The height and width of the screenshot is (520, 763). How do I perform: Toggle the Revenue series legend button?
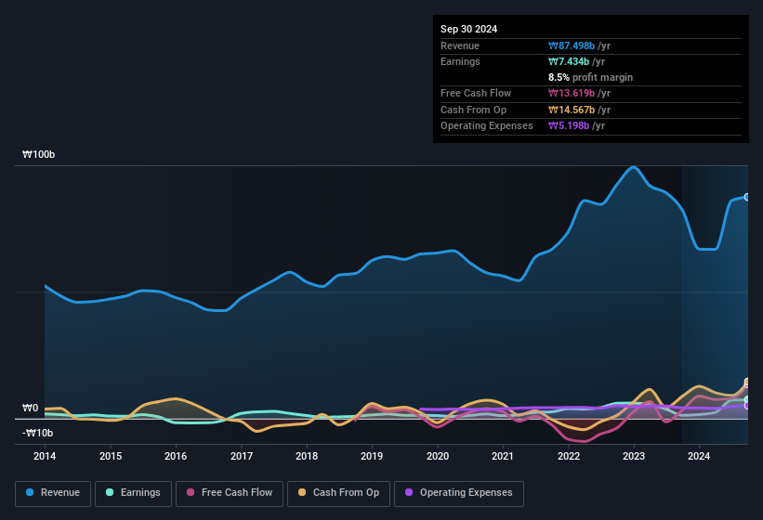(53, 493)
